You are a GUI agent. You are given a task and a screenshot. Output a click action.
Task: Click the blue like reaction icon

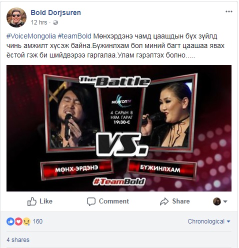click(x=10, y=221)
